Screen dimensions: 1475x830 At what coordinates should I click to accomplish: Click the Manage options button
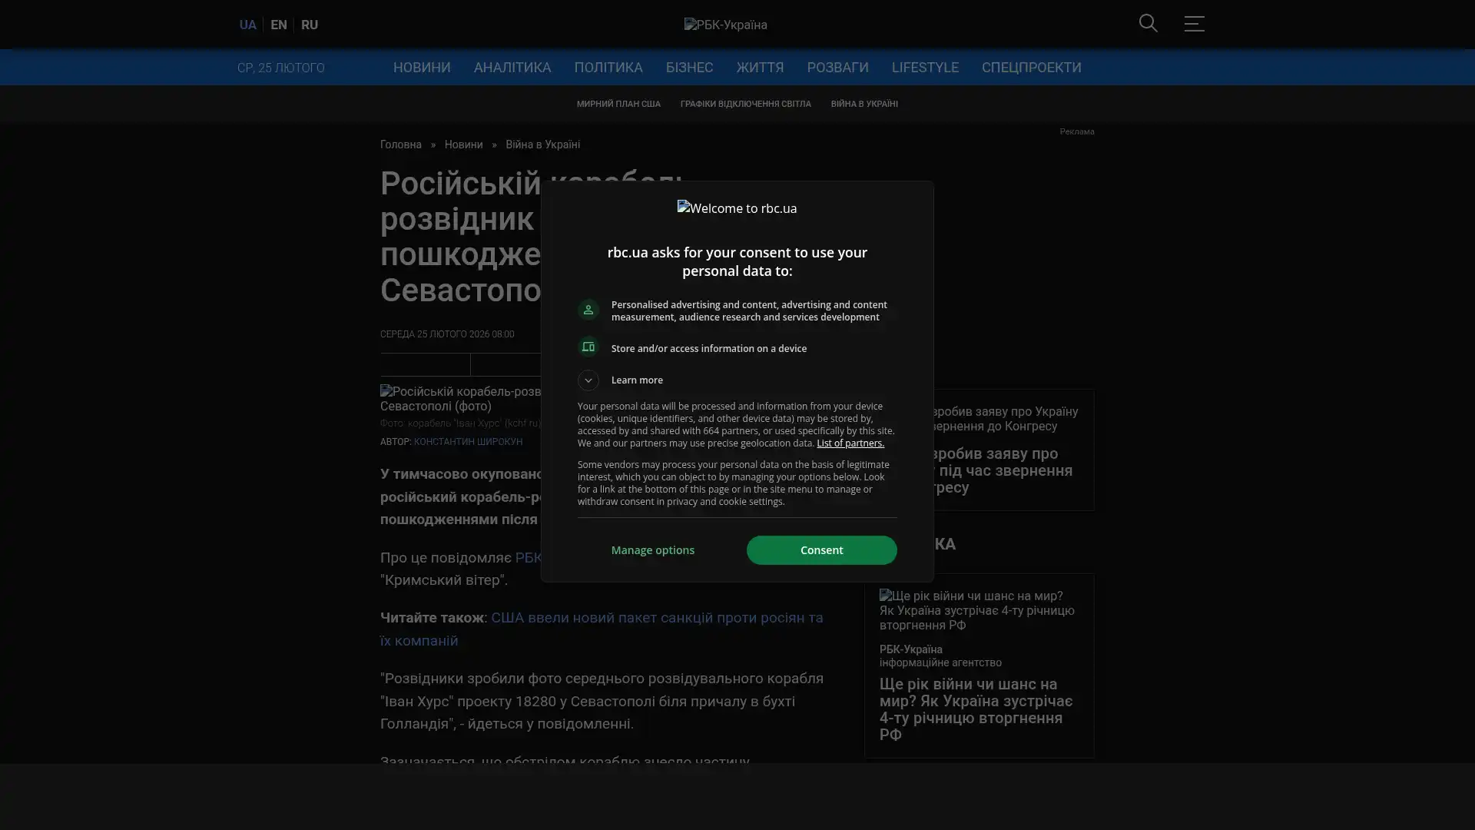point(653,550)
